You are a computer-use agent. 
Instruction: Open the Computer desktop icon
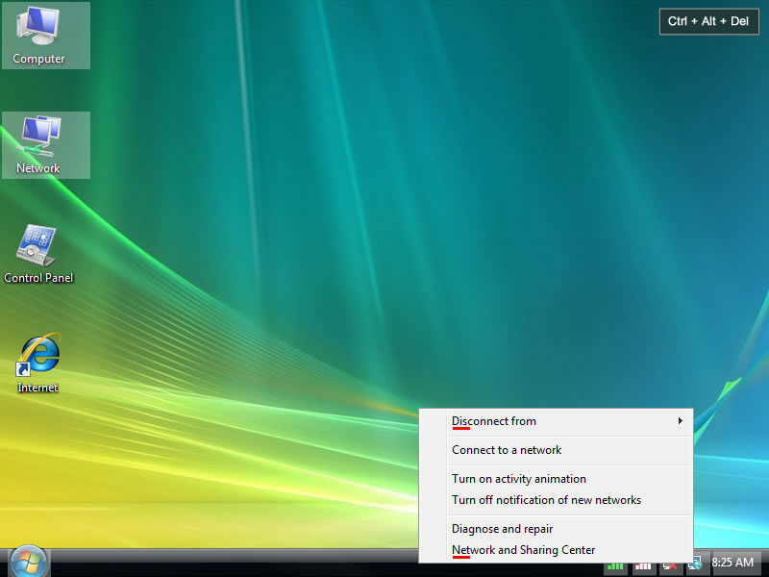click(x=39, y=34)
